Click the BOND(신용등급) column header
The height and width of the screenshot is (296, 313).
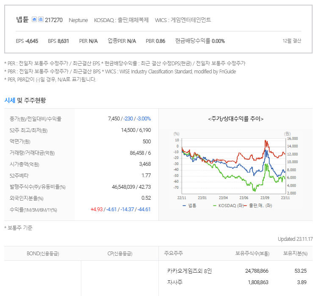[x=43, y=254]
